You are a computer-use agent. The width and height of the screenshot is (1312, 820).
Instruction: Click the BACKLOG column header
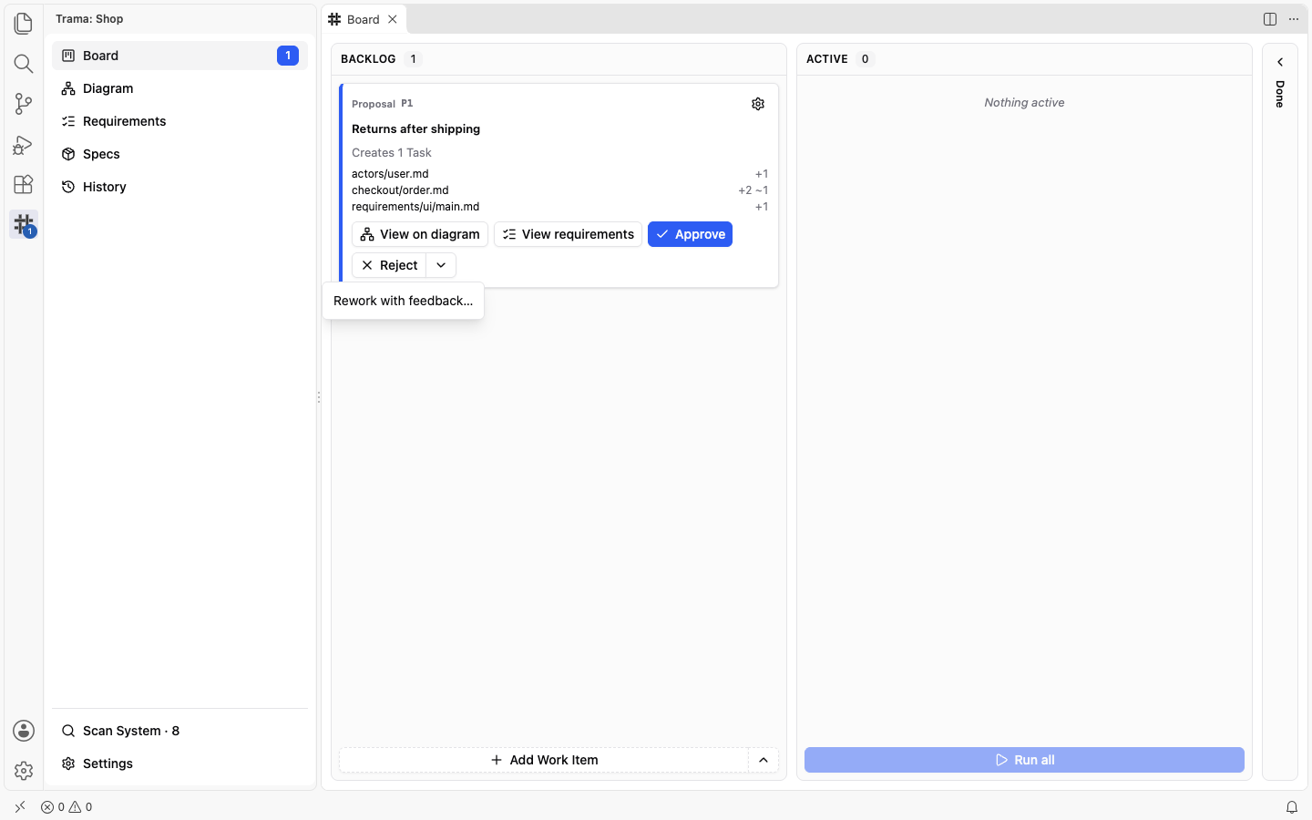368,59
